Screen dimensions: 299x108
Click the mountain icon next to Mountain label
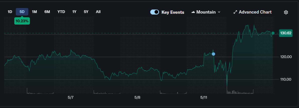coord(193,12)
